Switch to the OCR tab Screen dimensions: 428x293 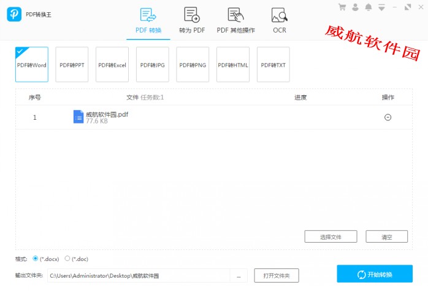[280, 21]
